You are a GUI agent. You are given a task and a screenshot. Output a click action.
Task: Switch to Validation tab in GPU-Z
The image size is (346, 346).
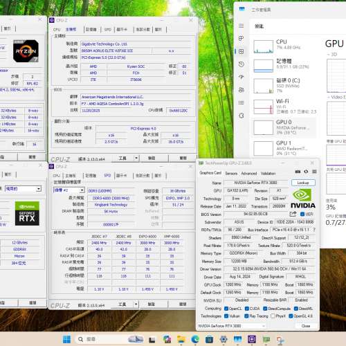(x=268, y=174)
